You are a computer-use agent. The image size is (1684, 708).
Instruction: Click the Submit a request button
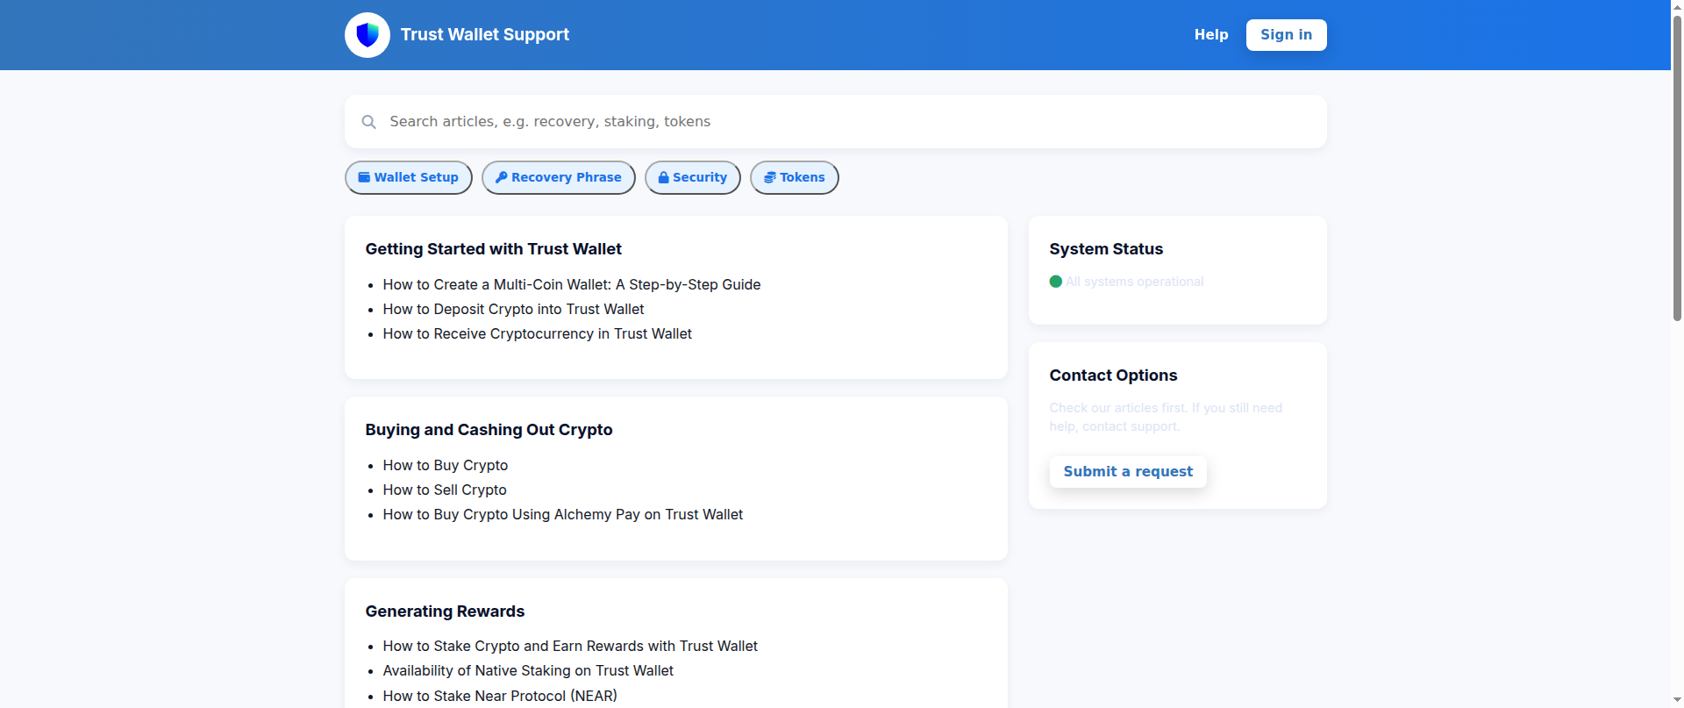tap(1128, 472)
